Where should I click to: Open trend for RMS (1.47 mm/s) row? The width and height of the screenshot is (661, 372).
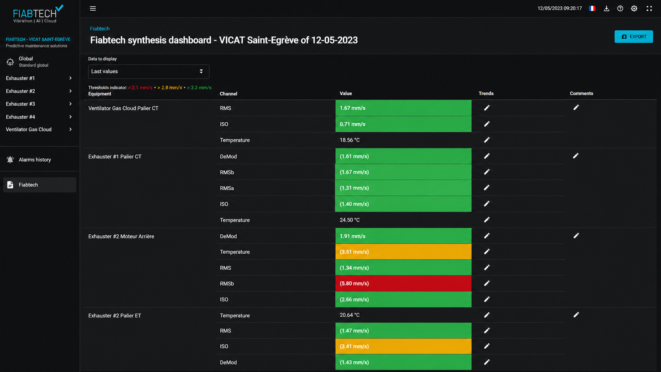tap(487, 330)
